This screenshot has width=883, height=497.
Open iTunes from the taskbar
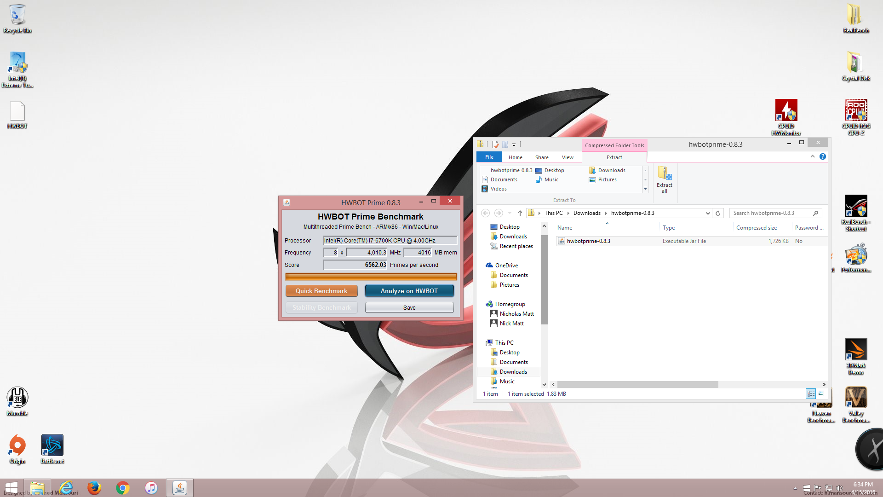(151, 488)
